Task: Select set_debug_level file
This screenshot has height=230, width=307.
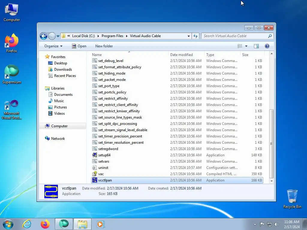Action: coord(177,60)
